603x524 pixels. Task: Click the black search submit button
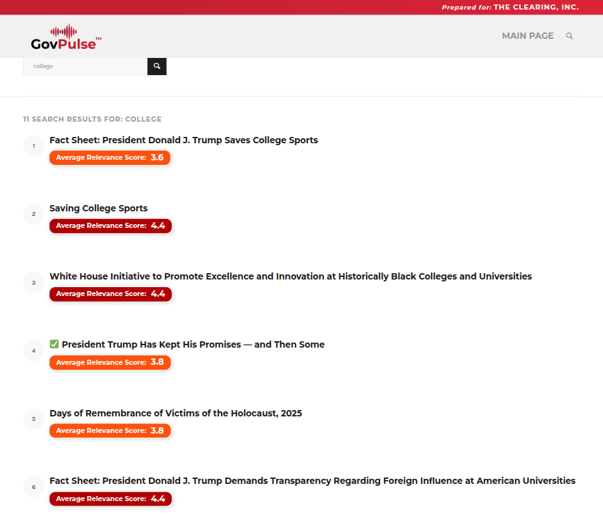[x=157, y=66]
